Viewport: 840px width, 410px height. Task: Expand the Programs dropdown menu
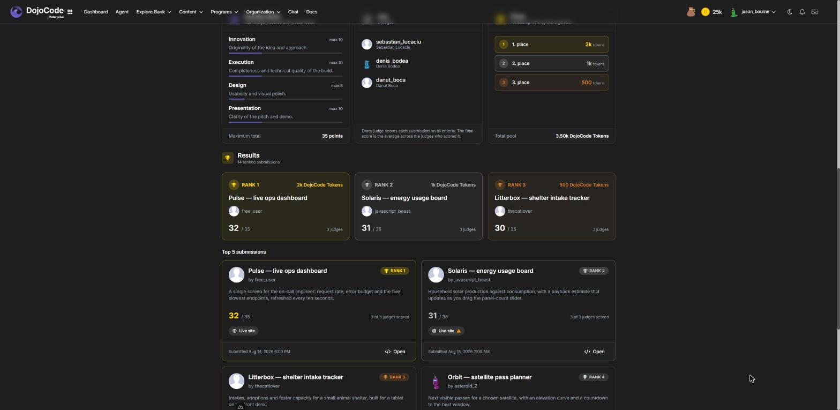coord(224,12)
